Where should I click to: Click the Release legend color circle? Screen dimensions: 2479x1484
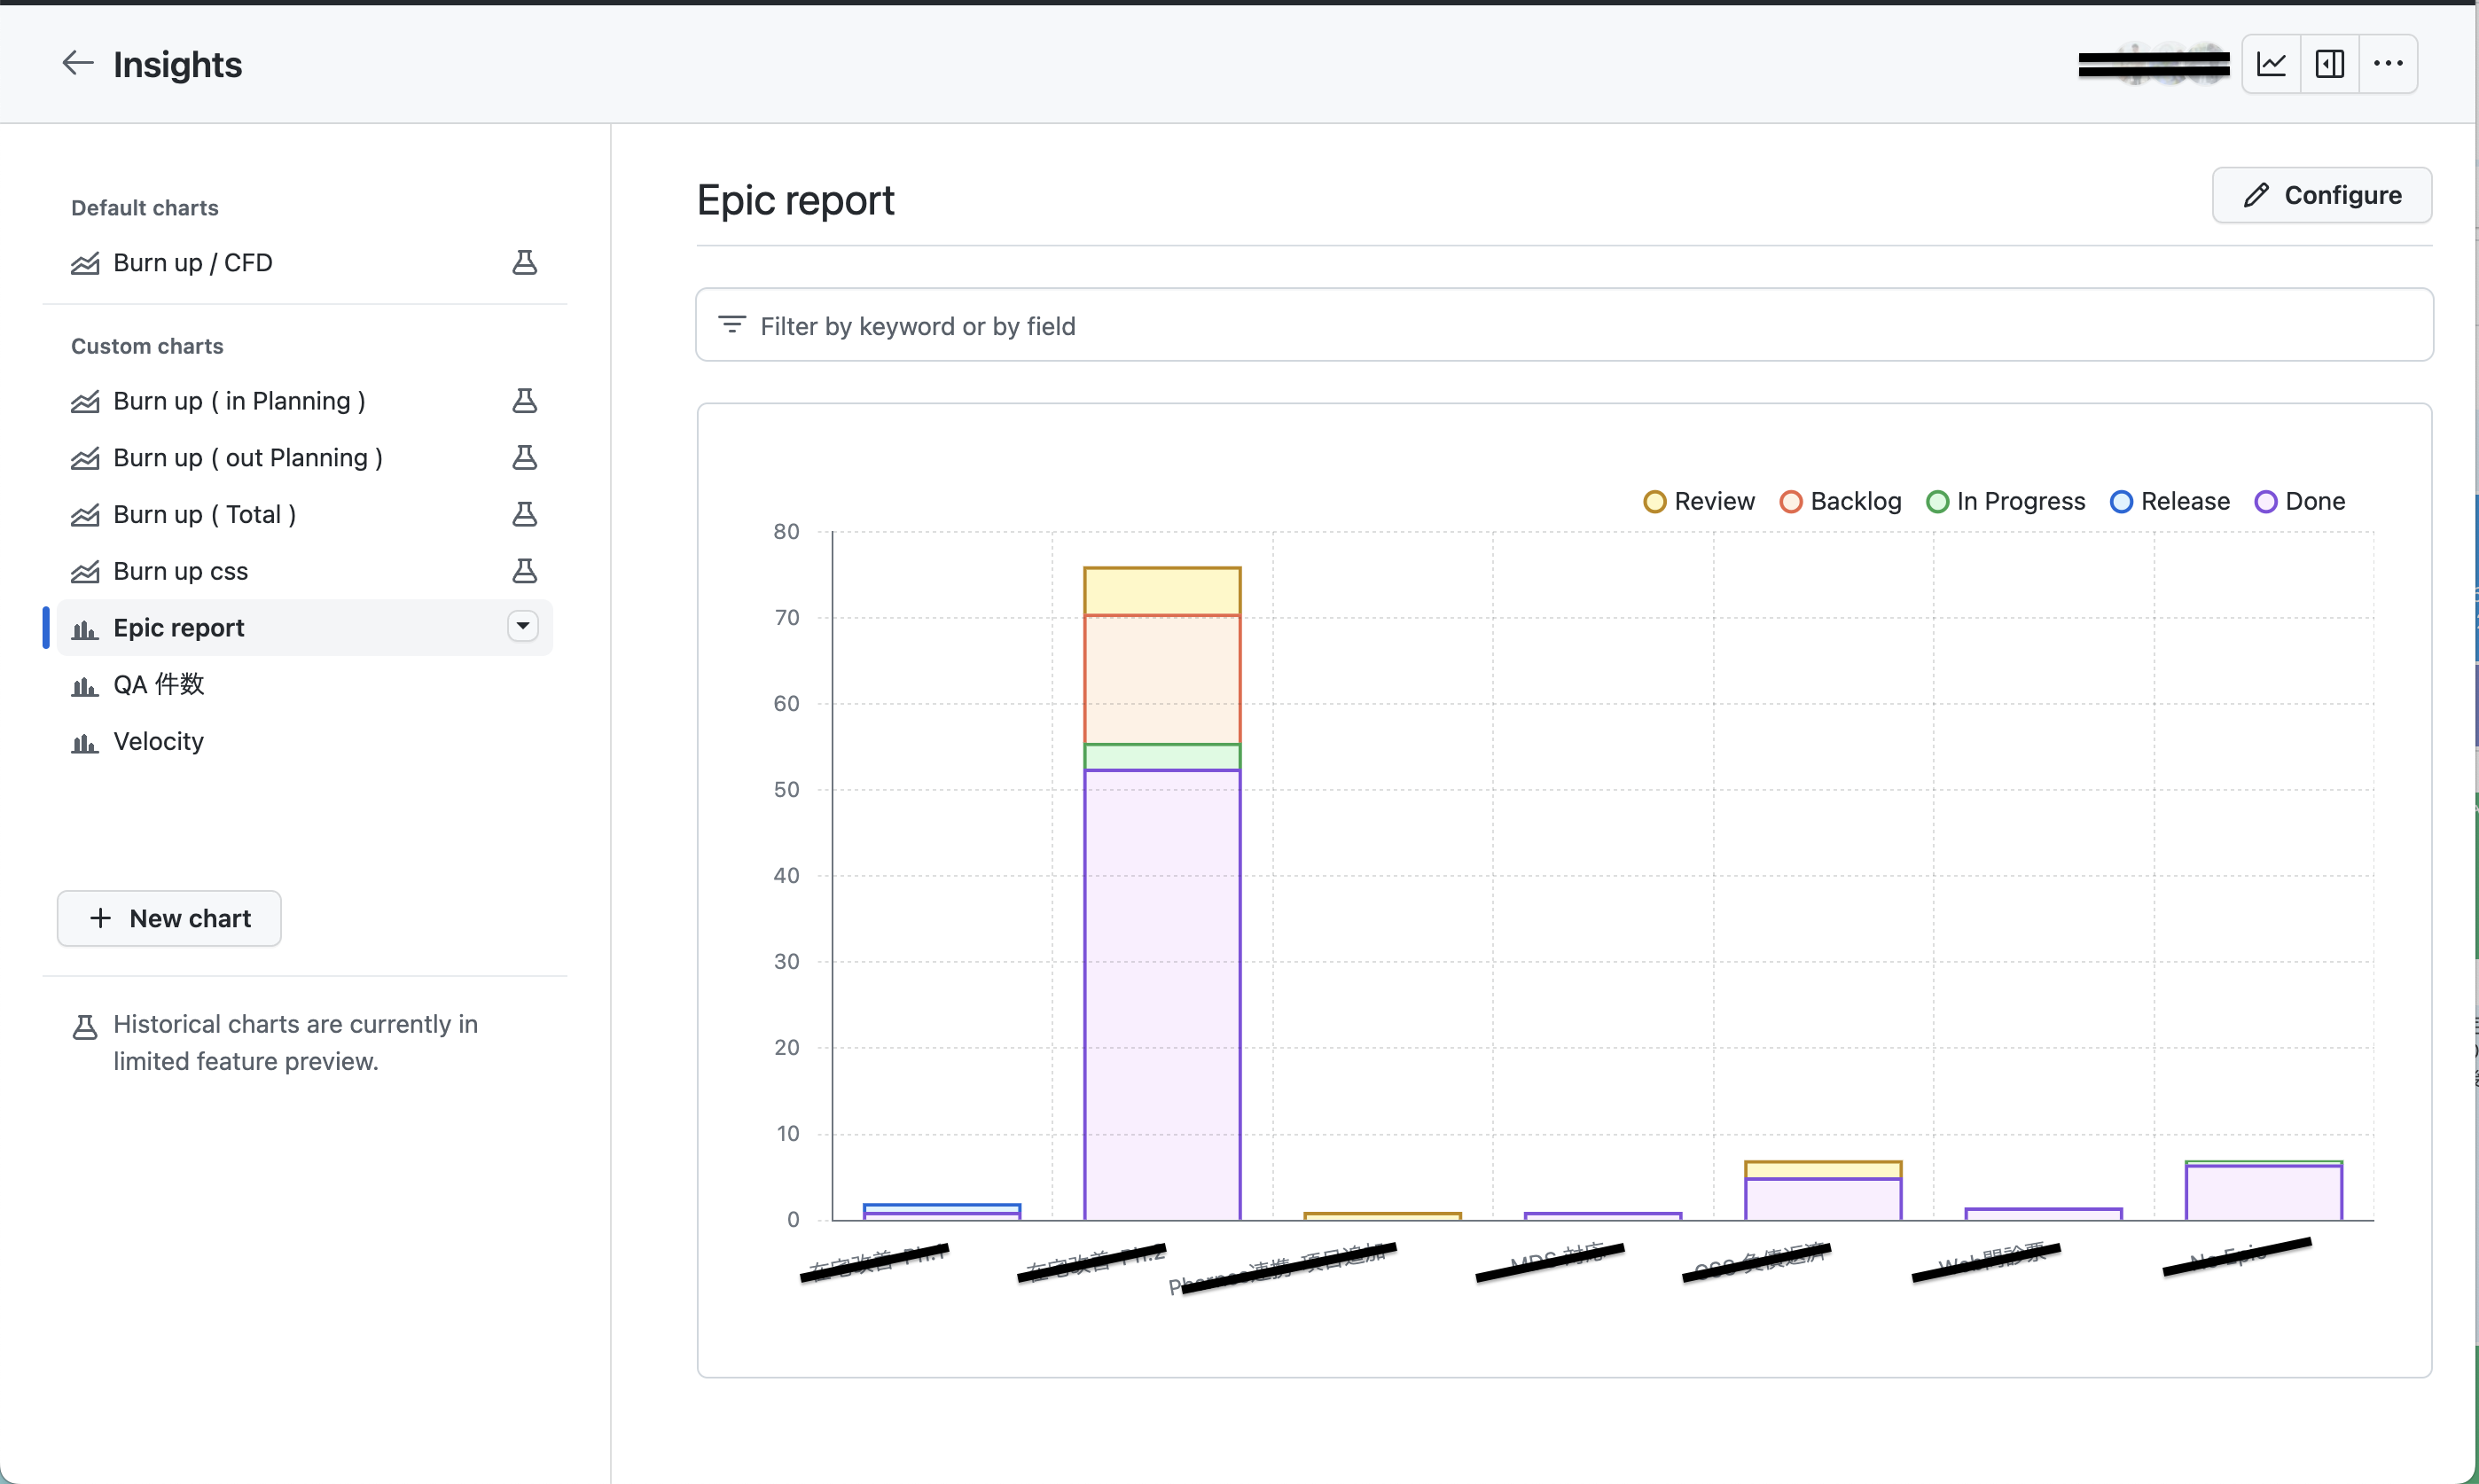2121,502
